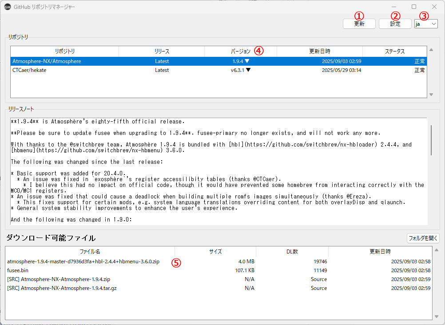Open the ja language dropdown
The width and height of the screenshot is (445, 325).
426,24
